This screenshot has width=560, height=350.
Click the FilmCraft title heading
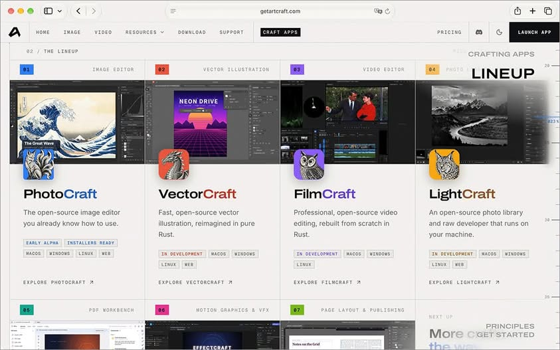[325, 194]
